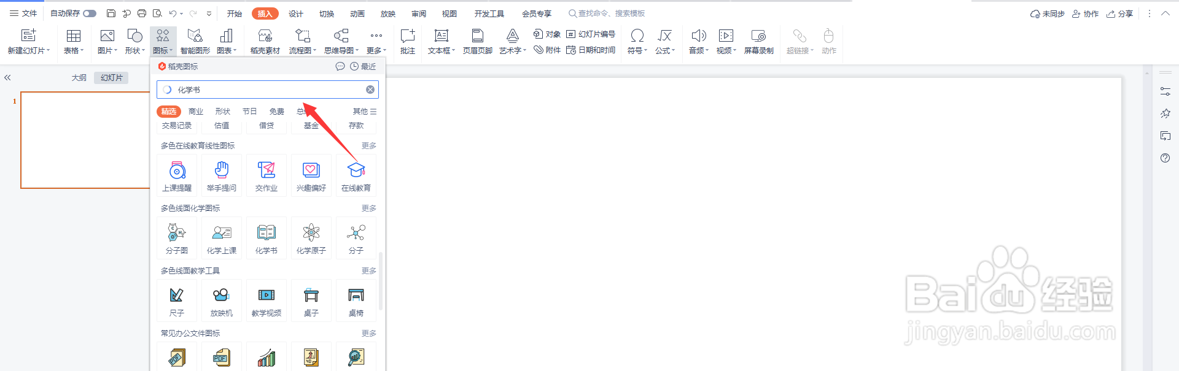1179x371 pixels.
Task: Select the 商业 icon category tab
Action: [196, 112]
